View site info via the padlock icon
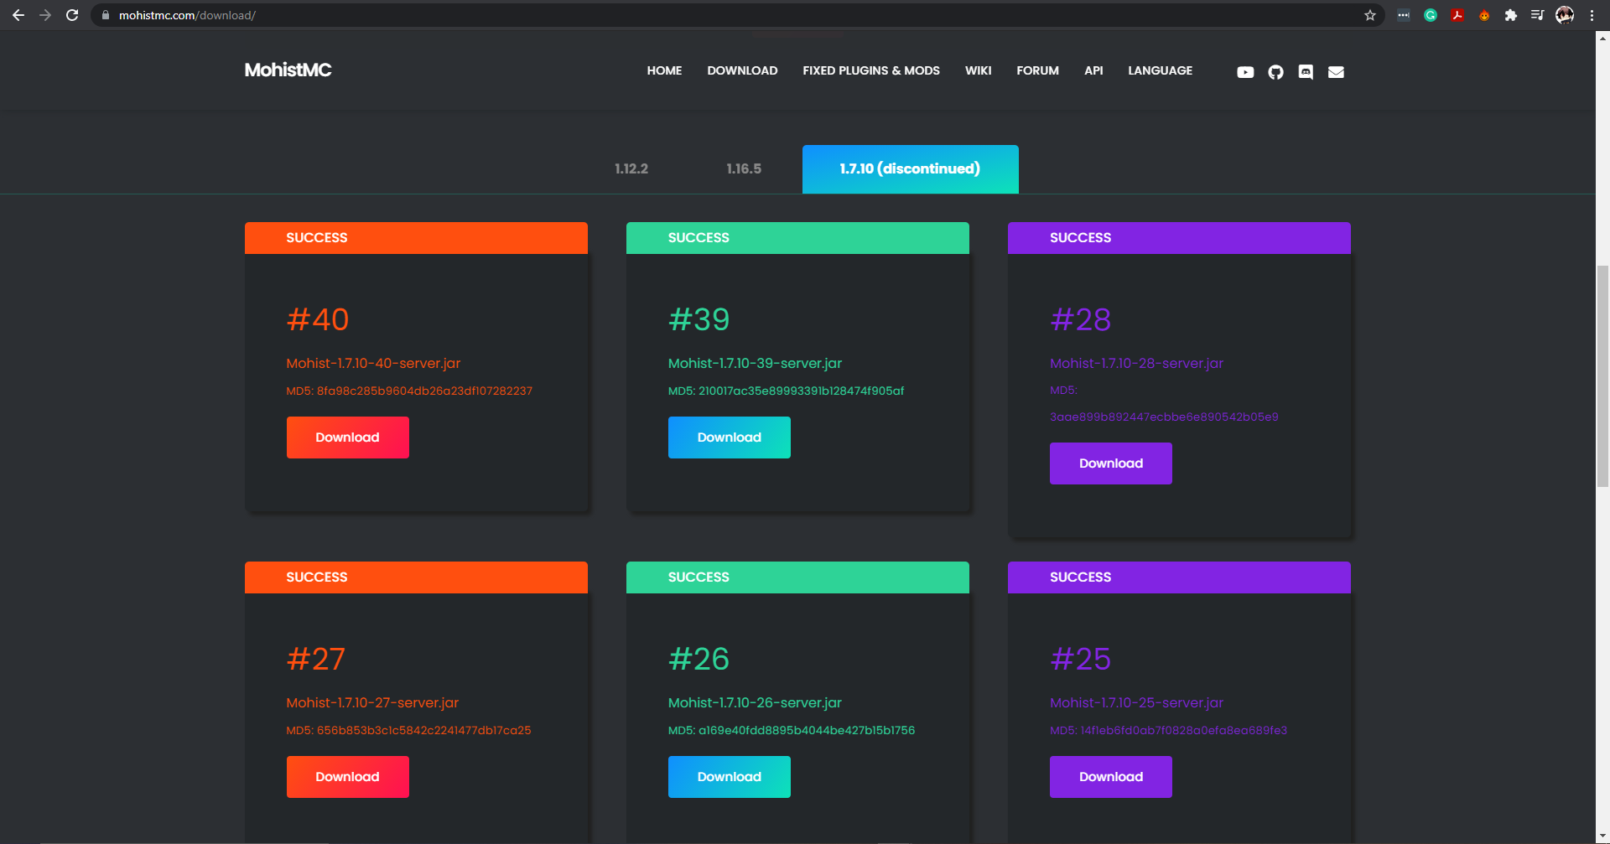1610x844 pixels. 106,15
